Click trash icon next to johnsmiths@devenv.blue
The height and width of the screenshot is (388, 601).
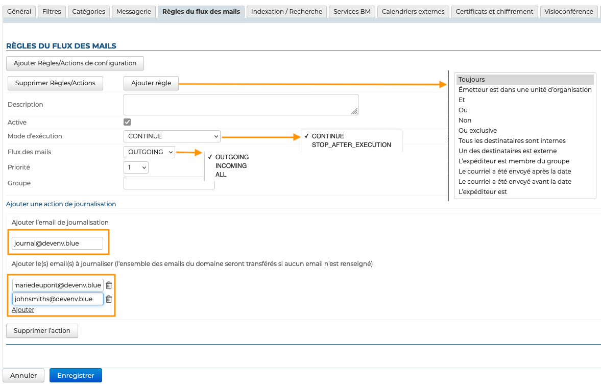click(109, 299)
